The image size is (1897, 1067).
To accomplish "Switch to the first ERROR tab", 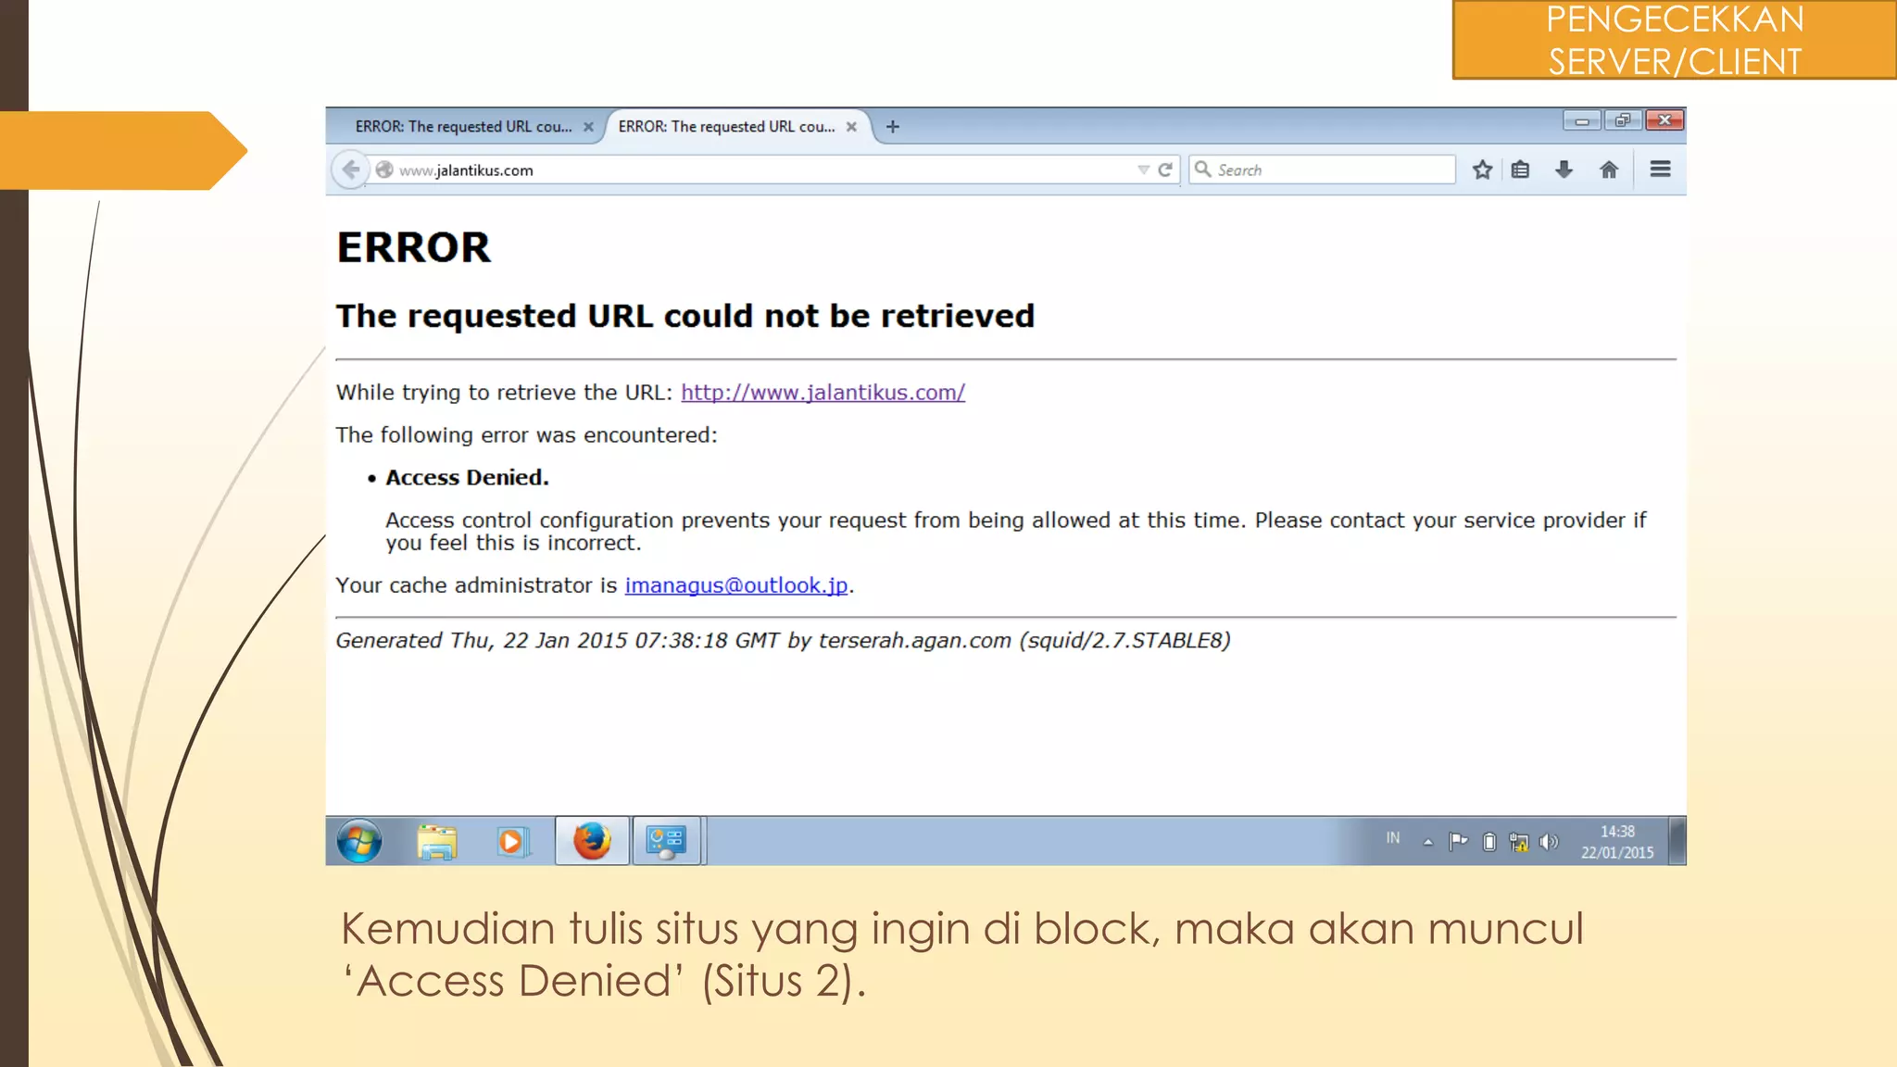I will pos(463,127).
